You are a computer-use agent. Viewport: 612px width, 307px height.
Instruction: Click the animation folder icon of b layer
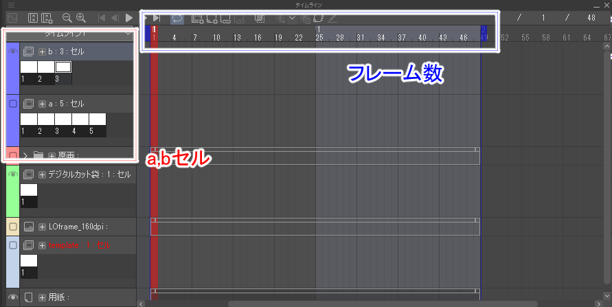click(28, 51)
